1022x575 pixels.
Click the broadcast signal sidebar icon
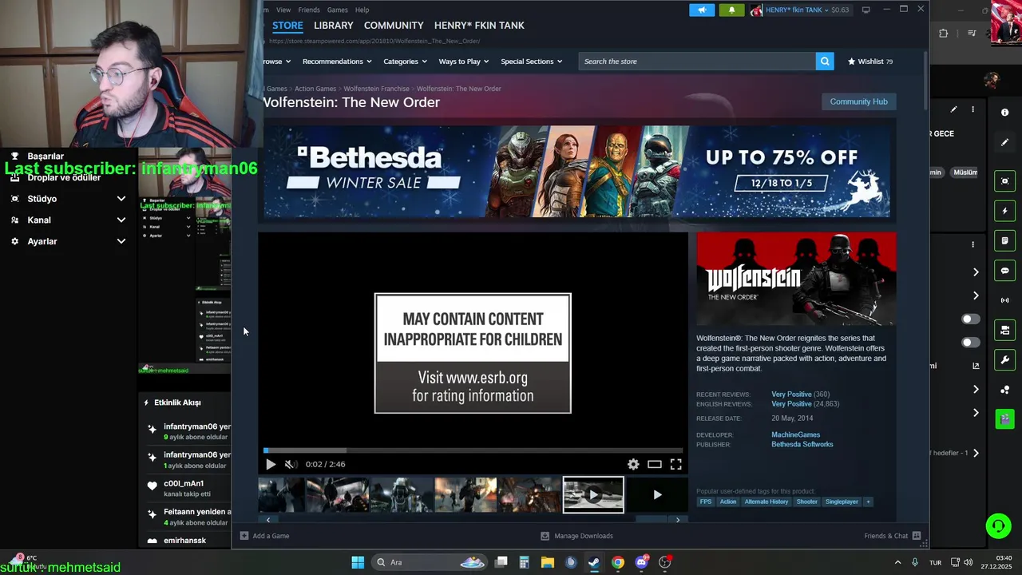click(1004, 300)
